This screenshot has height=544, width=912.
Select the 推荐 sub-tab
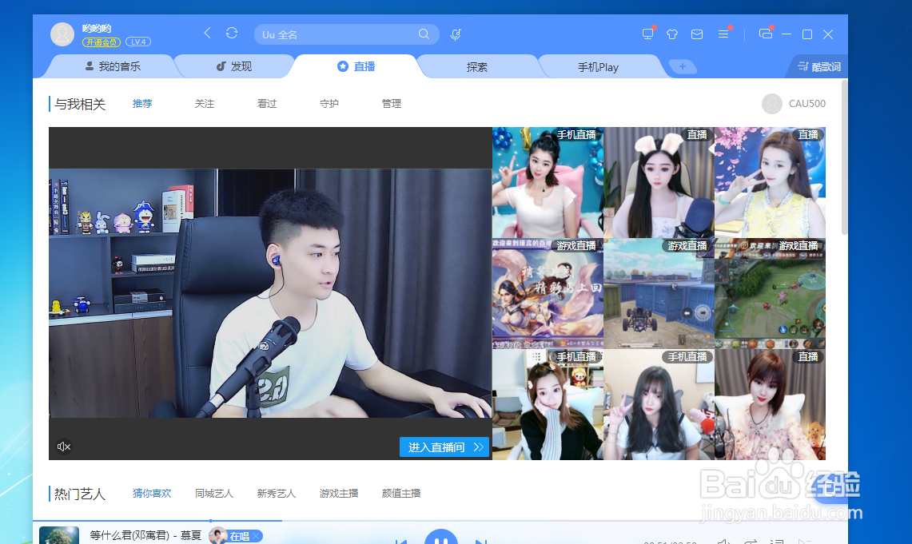[x=142, y=104]
